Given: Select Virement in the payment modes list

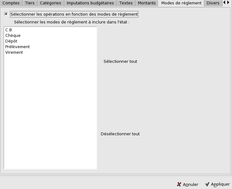Looking at the screenshot, I should pyautogui.click(x=50, y=52).
